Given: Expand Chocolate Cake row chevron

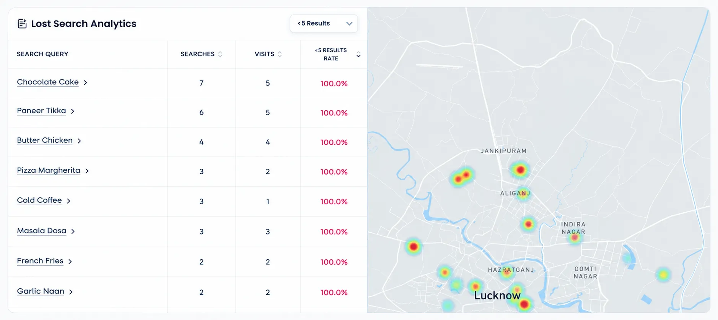Looking at the screenshot, I should (86, 82).
